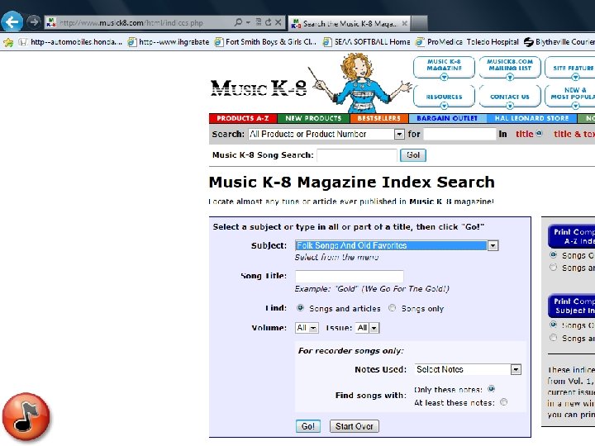Viewport: 595px width, 446px height.
Task: Open the address bar dropdown arrow
Action: point(248,22)
